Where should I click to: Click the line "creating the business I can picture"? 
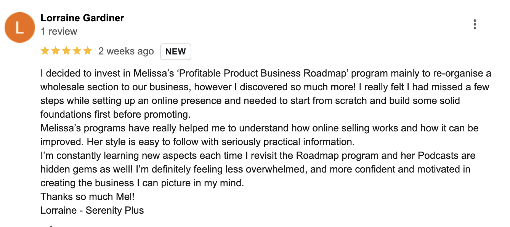point(142,183)
